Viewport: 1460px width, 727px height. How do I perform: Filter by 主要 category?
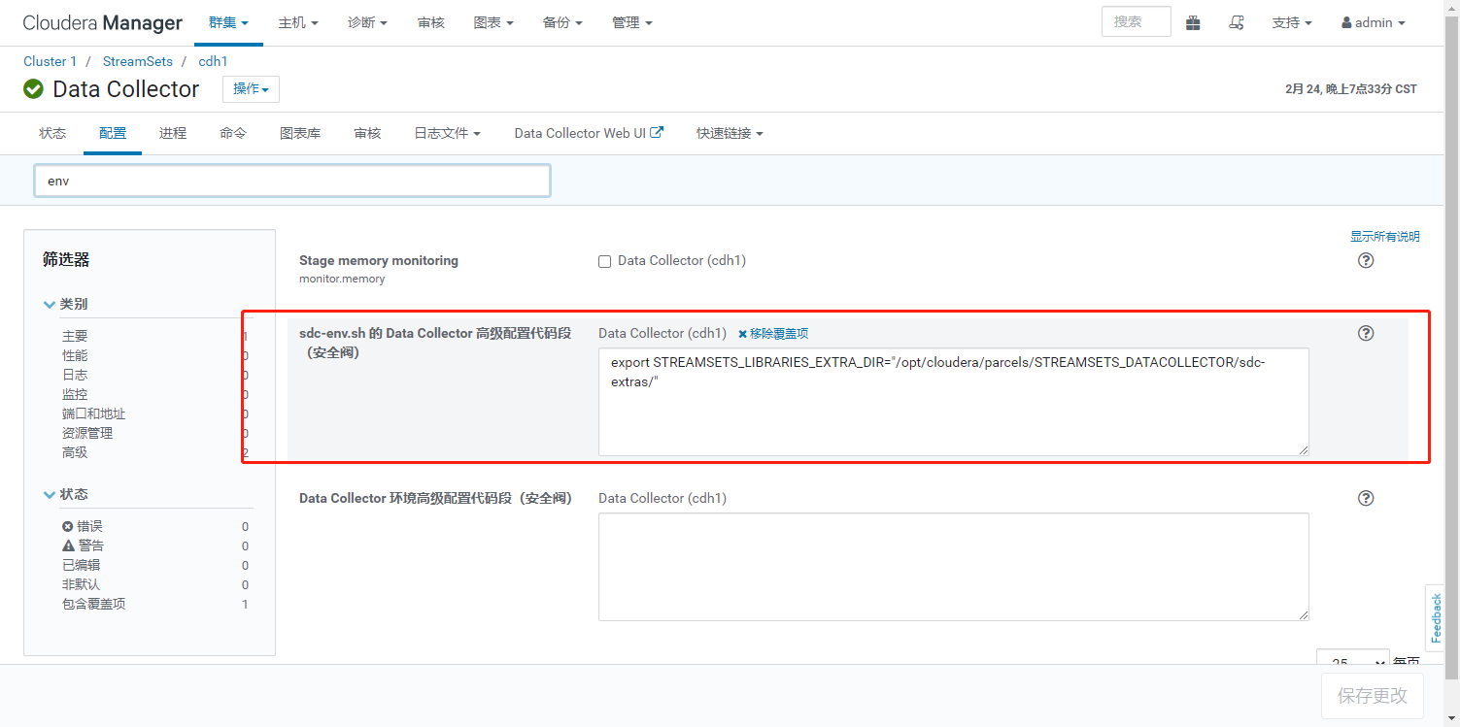pos(75,336)
